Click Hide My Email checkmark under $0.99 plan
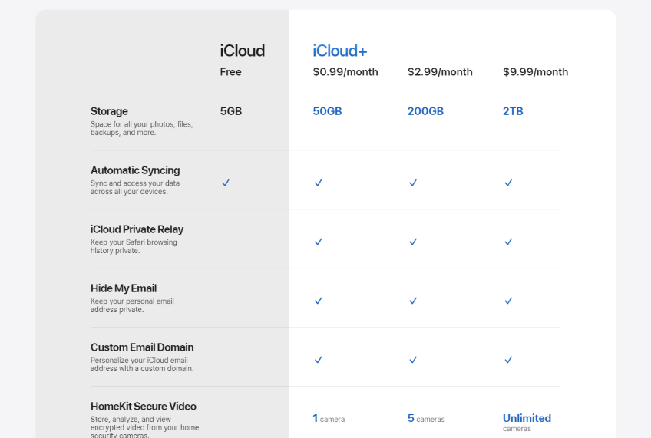Screen dimensions: 651x438 [x=318, y=301]
